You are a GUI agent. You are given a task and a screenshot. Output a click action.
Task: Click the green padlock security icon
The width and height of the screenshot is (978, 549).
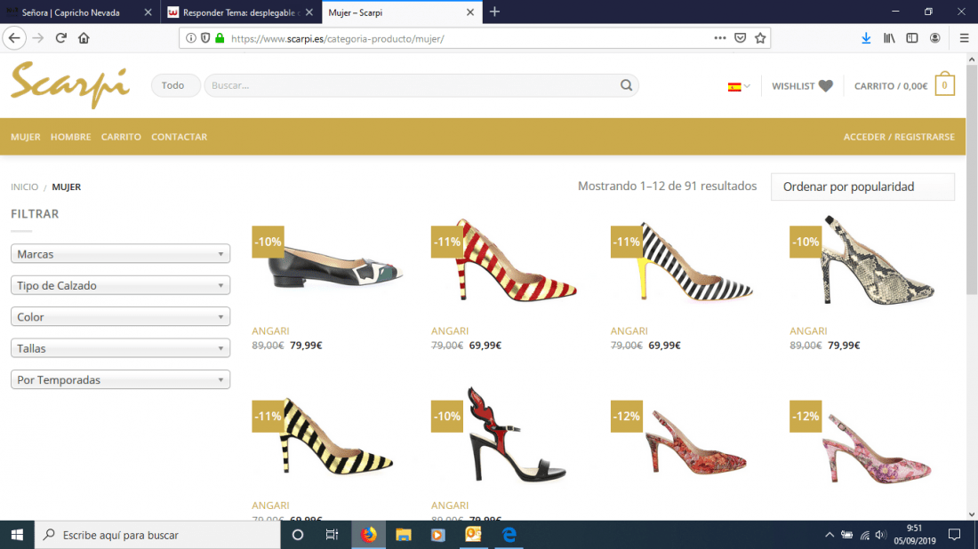(x=220, y=38)
